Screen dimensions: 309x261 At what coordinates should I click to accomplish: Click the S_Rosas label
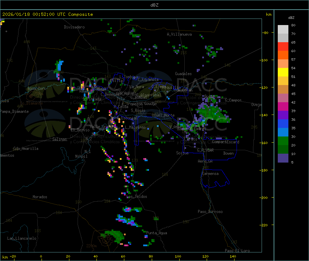[x=138, y=110]
